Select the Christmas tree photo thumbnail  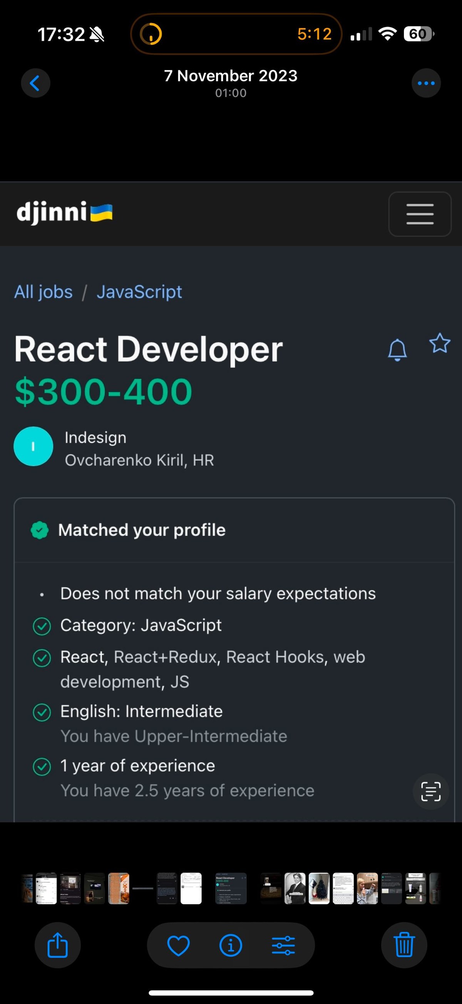point(319,888)
